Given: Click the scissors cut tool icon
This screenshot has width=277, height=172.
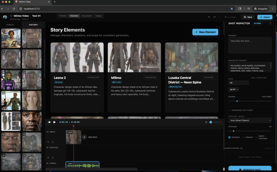Looking at the screenshot, I should (206, 122).
